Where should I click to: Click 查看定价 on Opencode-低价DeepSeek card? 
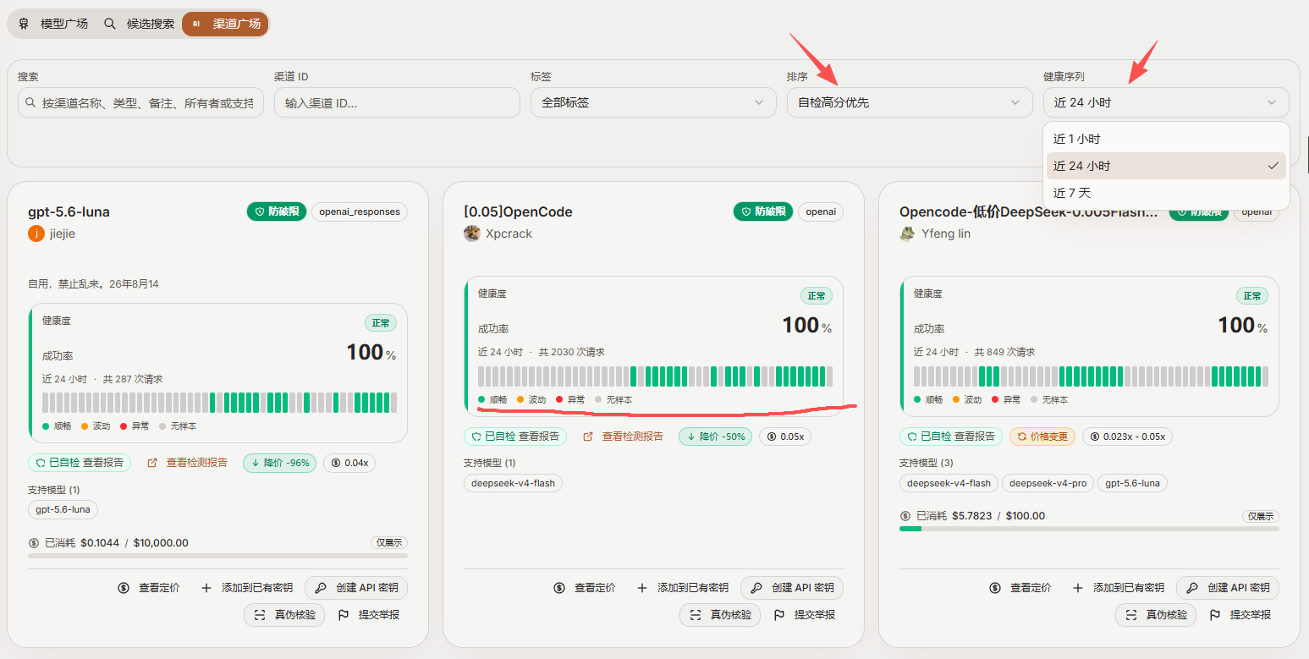(1020, 588)
